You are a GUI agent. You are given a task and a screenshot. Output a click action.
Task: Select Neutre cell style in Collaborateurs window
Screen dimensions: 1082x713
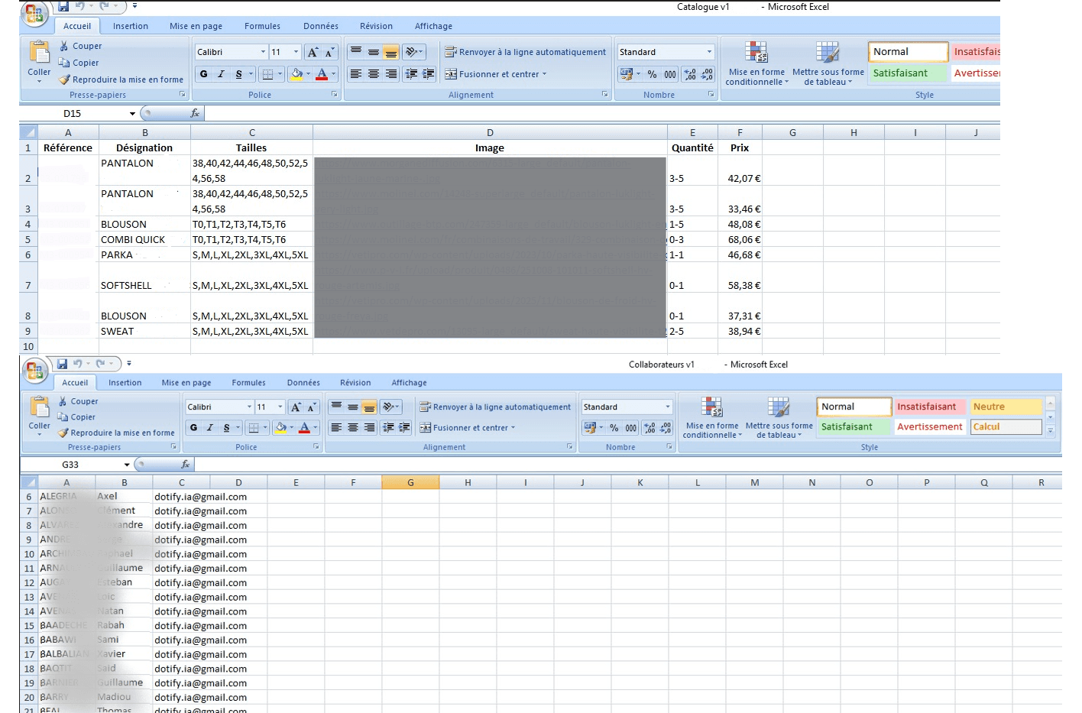[1006, 407]
